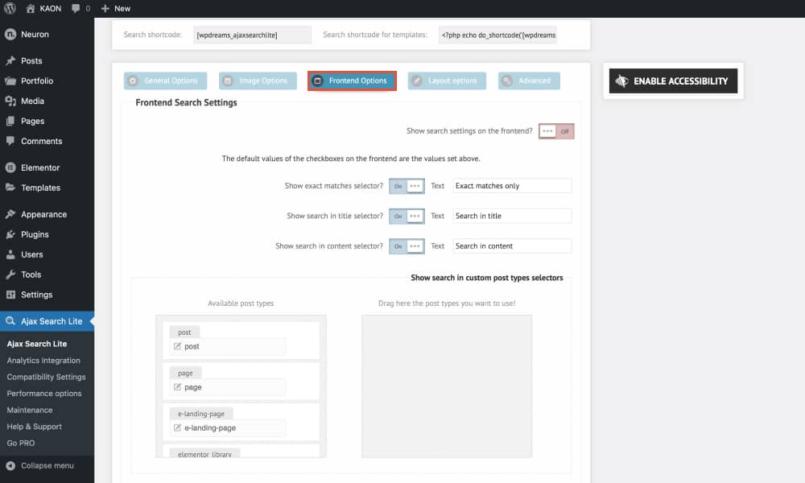The height and width of the screenshot is (483, 805).
Task: Click the wrench icon on the Advanced tab
Action: pos(505,80)
